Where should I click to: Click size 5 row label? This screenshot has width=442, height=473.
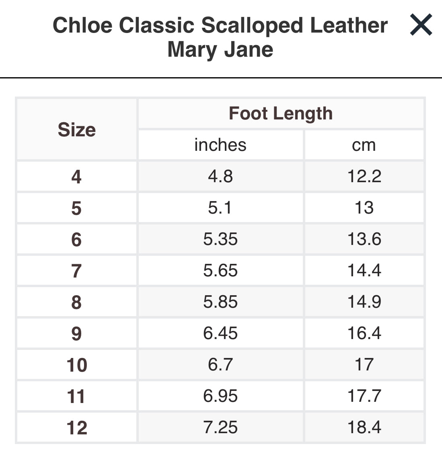tap(76, 208)
